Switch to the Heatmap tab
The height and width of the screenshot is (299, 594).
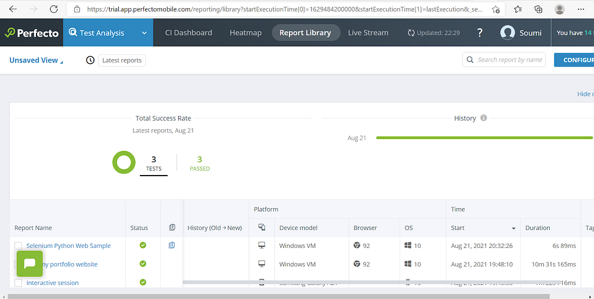pos(245,33)
